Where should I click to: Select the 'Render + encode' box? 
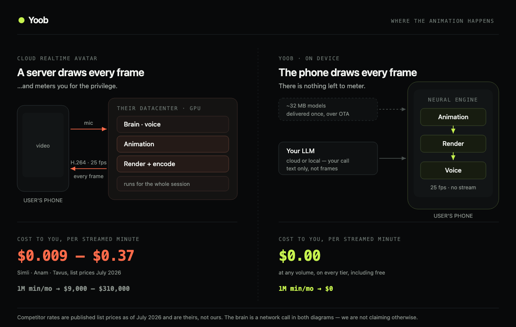(173, 164)
